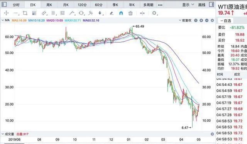Toggle the left sidebar panel

[4, 4]
